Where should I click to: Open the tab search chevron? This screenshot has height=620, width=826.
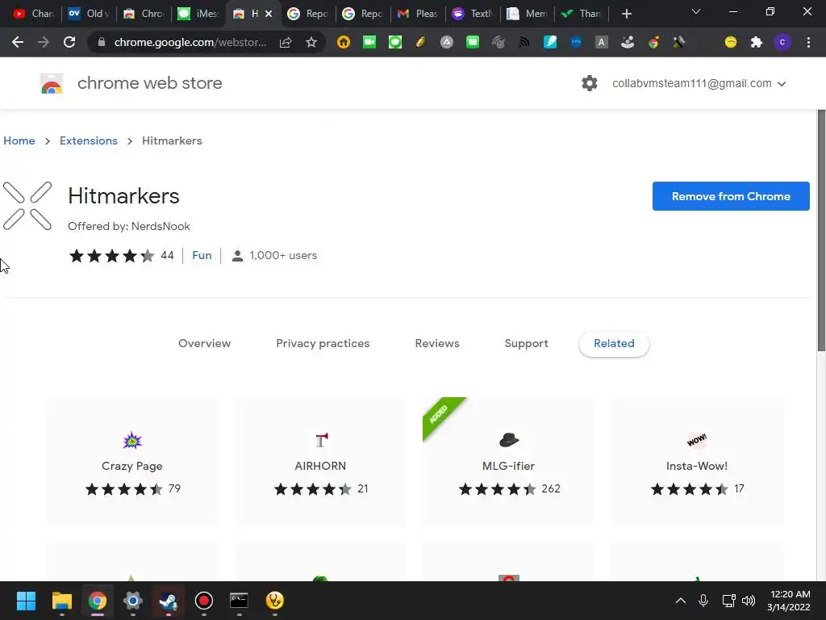(696, 11)
